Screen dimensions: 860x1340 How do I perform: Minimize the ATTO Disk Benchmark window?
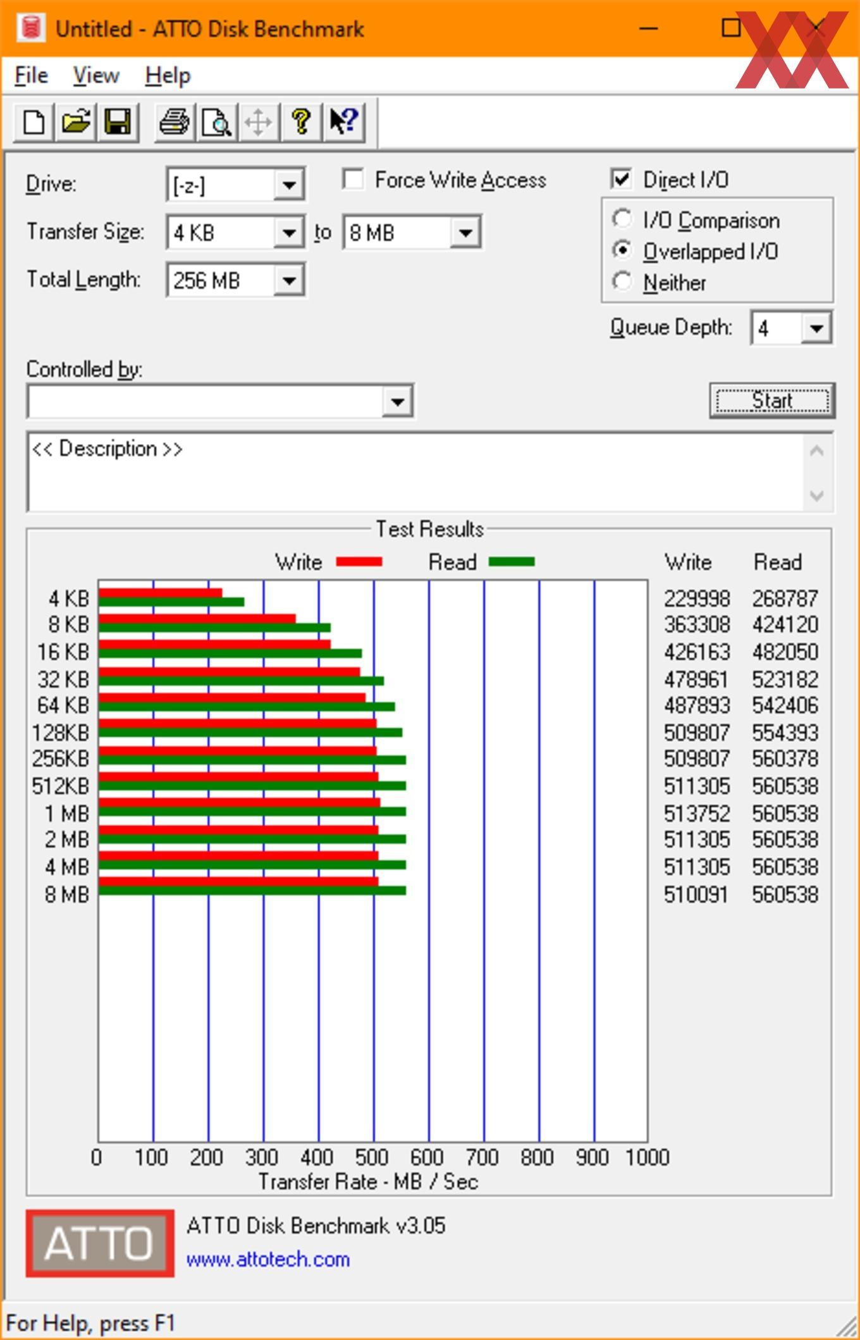(649, 28)
